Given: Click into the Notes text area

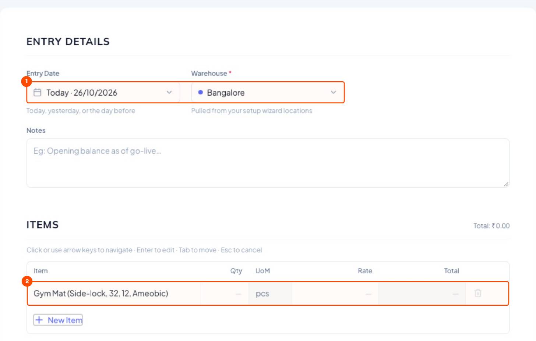Looking at the screenshot, I should tap(268, 163).
